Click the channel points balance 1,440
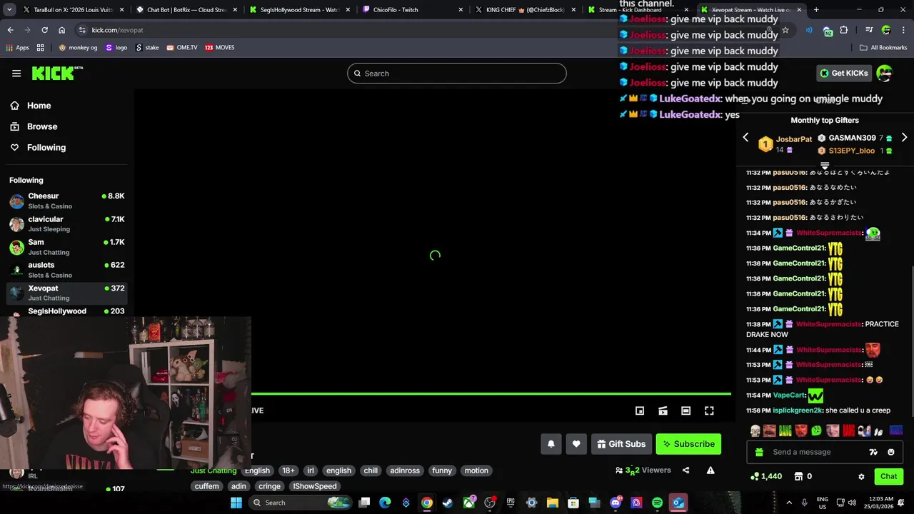Screen dimensions: 914x514 coord(765,476)
